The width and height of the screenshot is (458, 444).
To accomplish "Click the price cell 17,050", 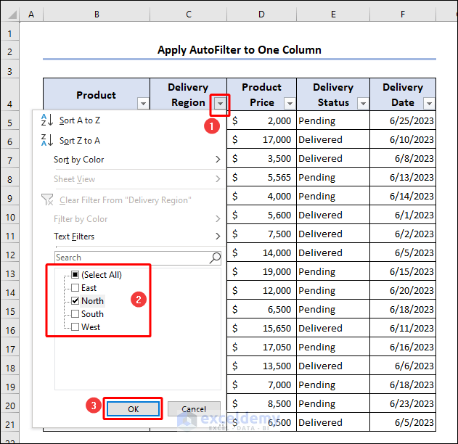I will coord(262,347).
